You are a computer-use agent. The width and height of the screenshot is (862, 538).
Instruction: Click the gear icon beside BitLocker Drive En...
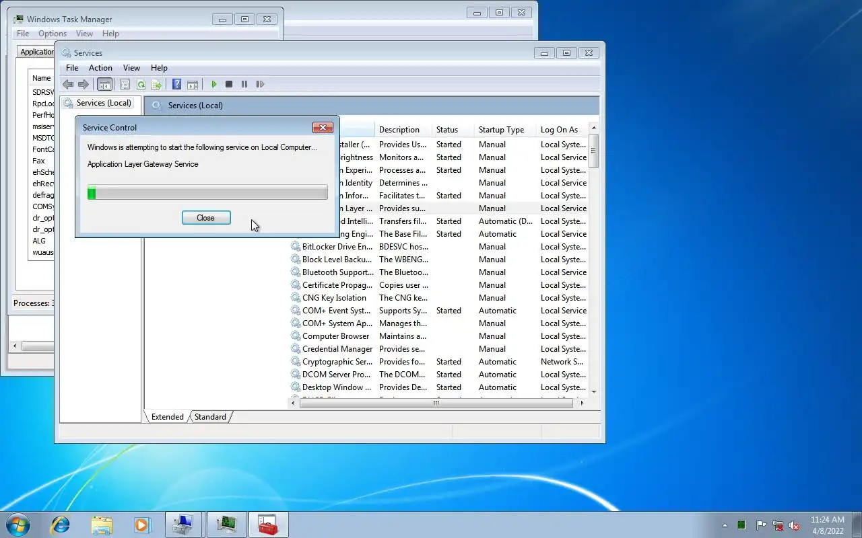tap(296, 247)
